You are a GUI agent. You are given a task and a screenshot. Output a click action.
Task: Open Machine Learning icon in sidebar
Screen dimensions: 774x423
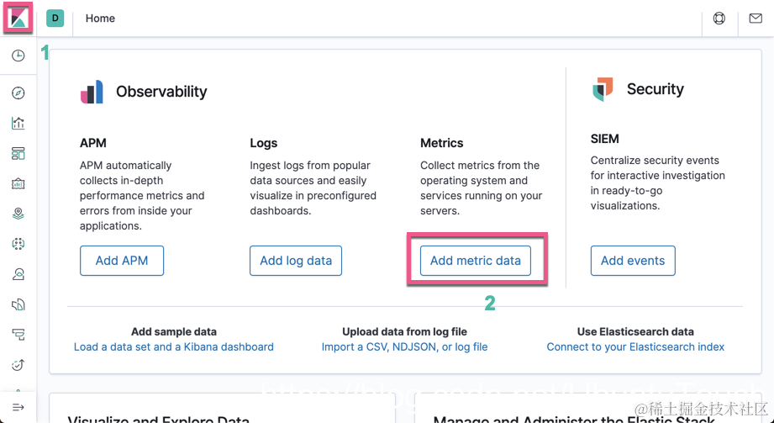(x=18, y=244)
